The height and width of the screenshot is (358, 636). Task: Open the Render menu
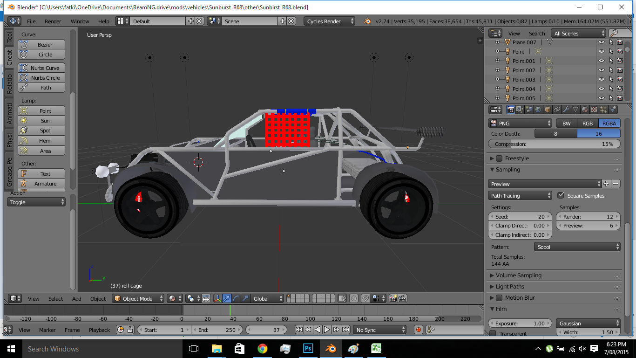(x=53, y=21)
